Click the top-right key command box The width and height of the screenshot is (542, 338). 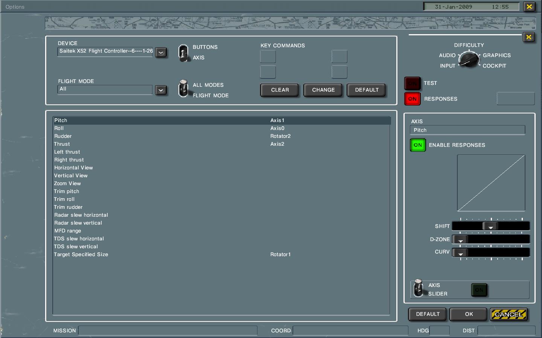tap(339, 57)
